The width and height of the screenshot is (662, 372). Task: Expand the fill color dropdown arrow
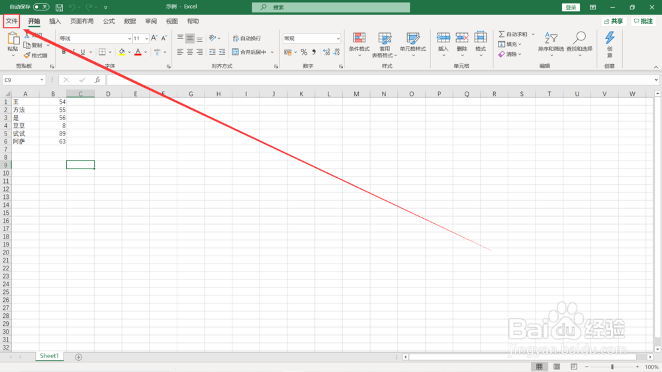pos(129,52)
